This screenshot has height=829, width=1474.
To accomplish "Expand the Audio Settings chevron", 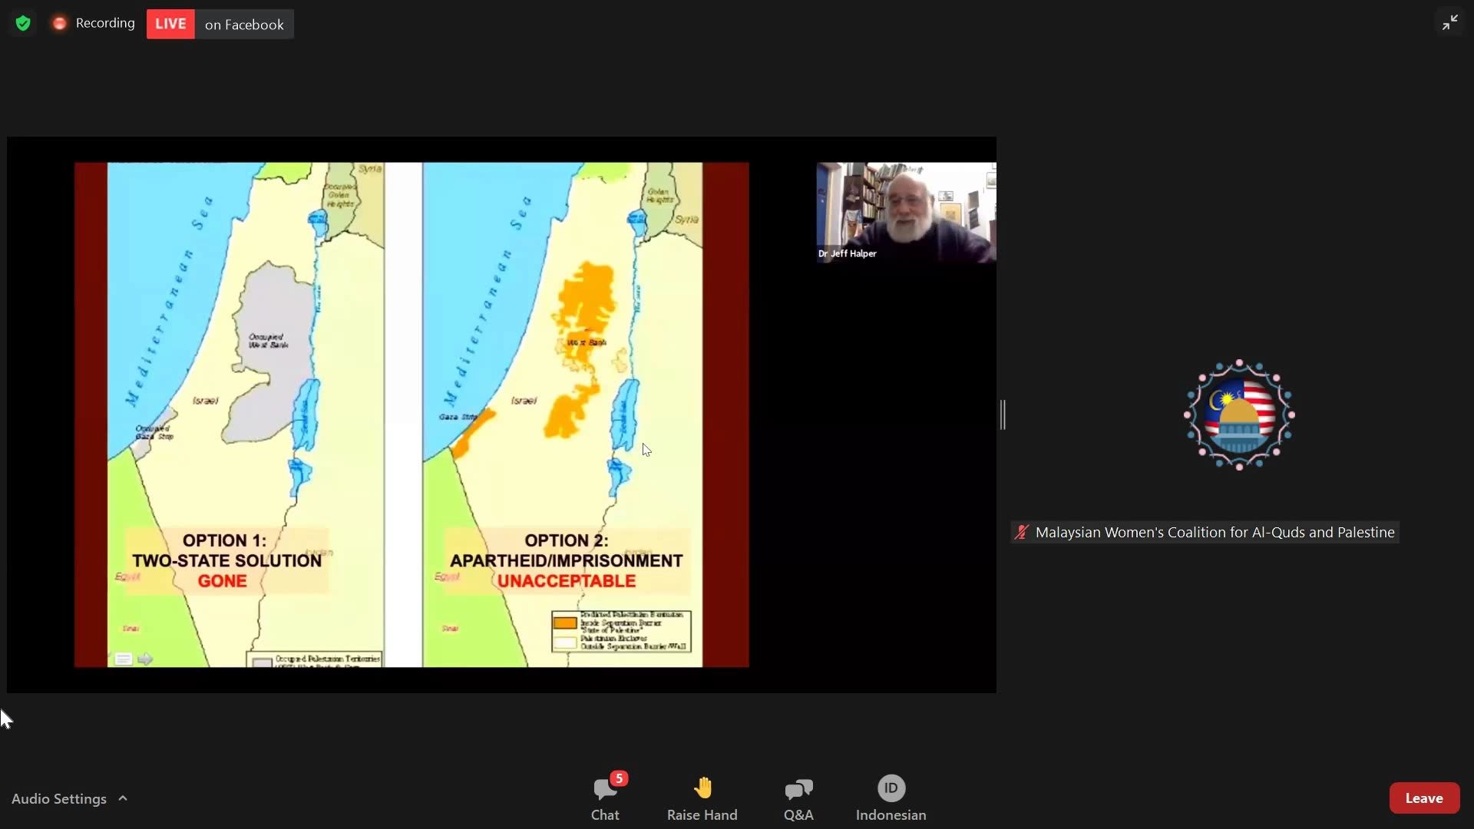I will pyautogui.click(x=123, y=798).
